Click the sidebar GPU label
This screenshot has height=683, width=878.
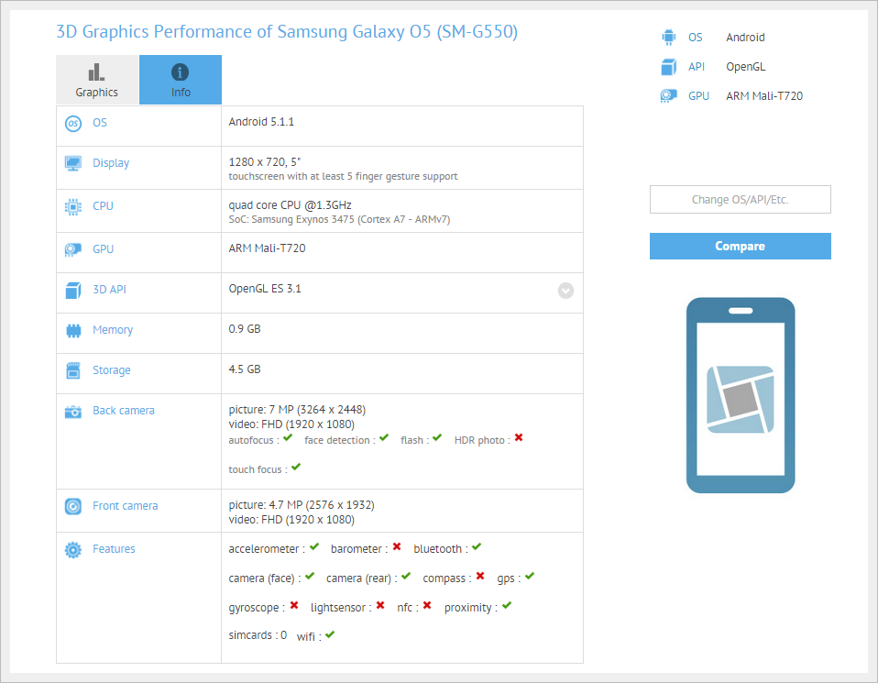click(x=698, y=96)
